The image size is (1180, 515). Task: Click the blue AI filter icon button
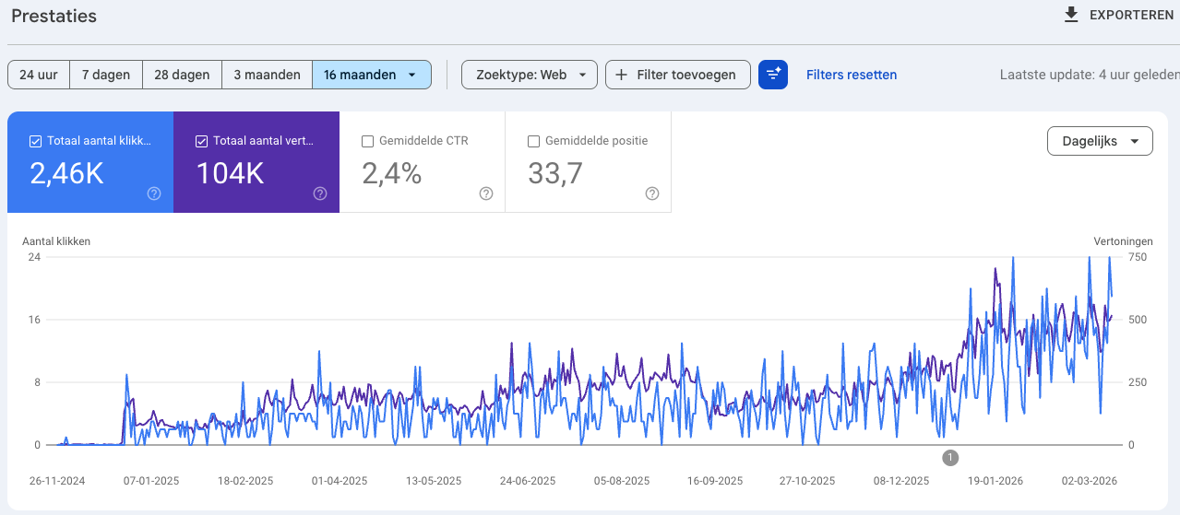(773, 75)
